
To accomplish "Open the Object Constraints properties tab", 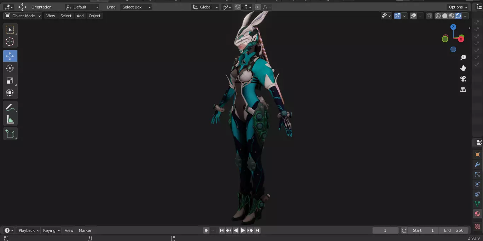I will tap(477, 194).
